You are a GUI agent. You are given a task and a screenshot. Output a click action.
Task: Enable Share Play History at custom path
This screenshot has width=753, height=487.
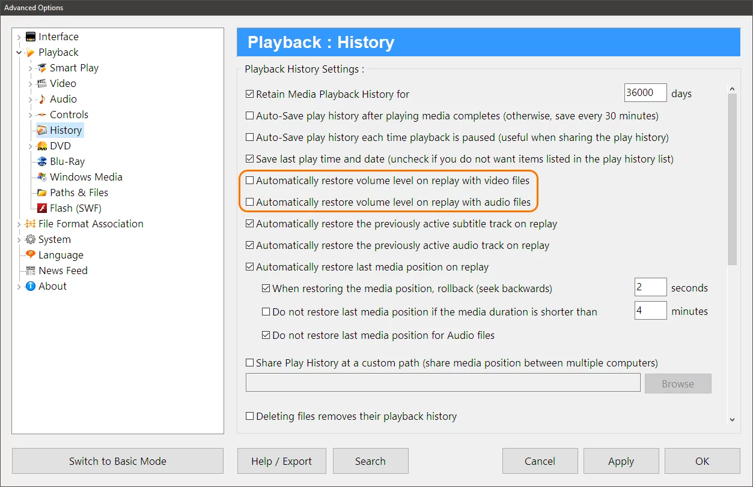pyautogui.click(x=250, y=363)
